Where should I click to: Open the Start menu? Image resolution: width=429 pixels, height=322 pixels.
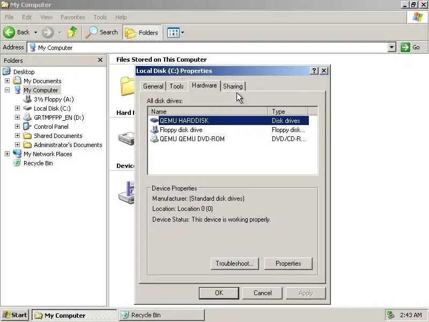(15, 315)
